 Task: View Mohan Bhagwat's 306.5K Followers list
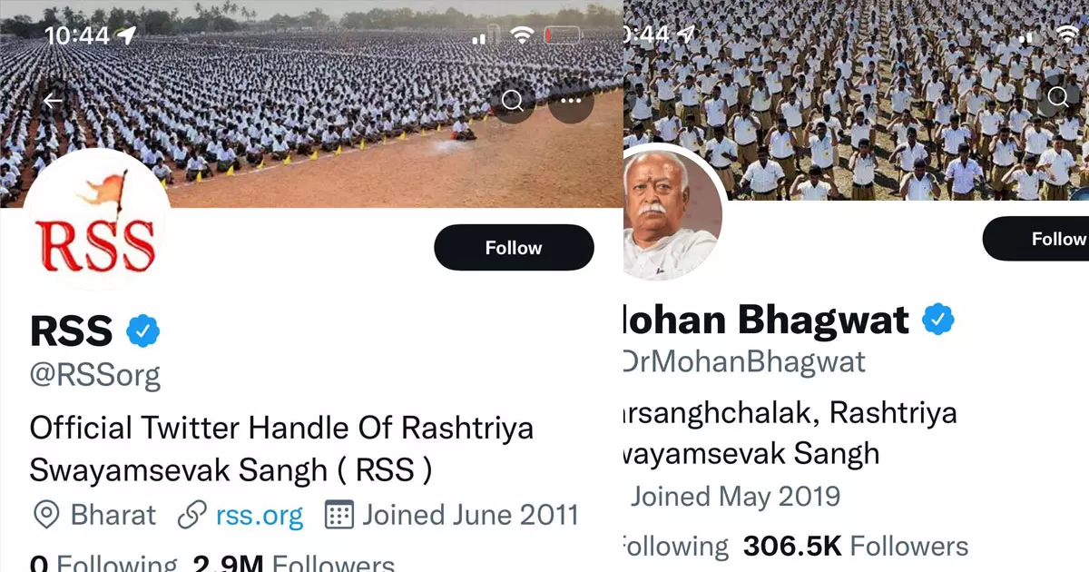[x=856, y=546]
